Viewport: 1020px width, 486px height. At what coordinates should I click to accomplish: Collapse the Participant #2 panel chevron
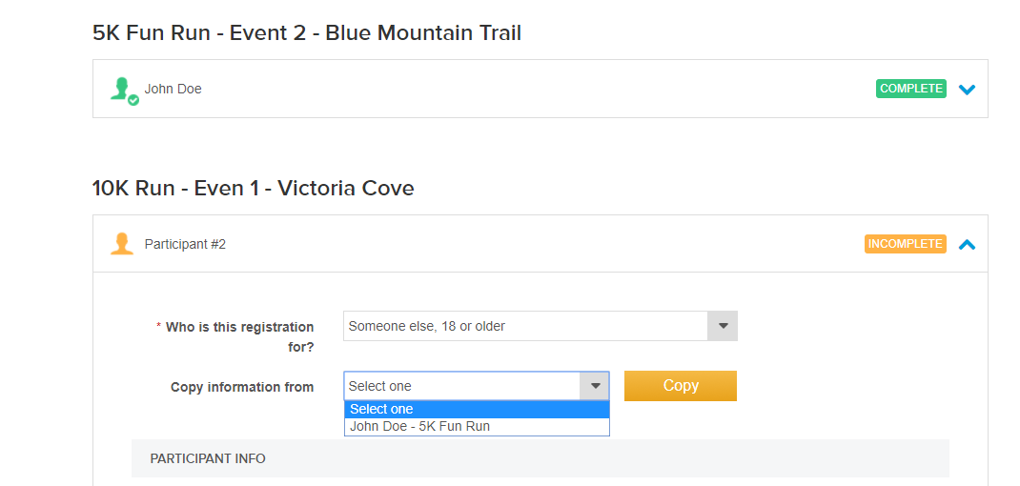tap(967, 244)
